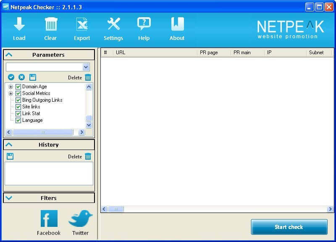Uncheck the Domain Age checkbox
Viewport: 336px width, 242px height.
coord(18,87)
